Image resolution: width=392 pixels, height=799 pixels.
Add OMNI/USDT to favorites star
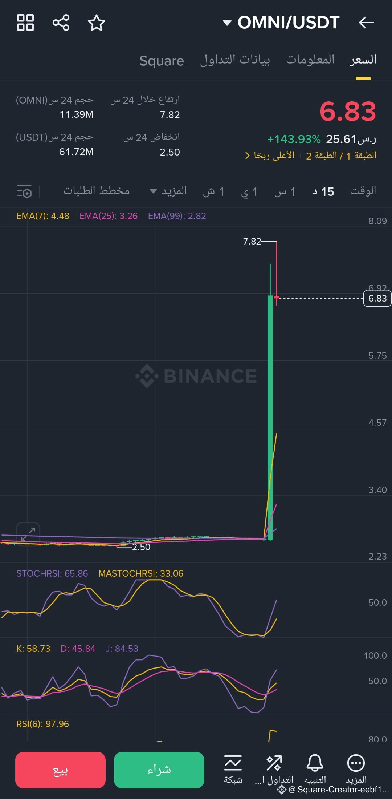(97, 23)
